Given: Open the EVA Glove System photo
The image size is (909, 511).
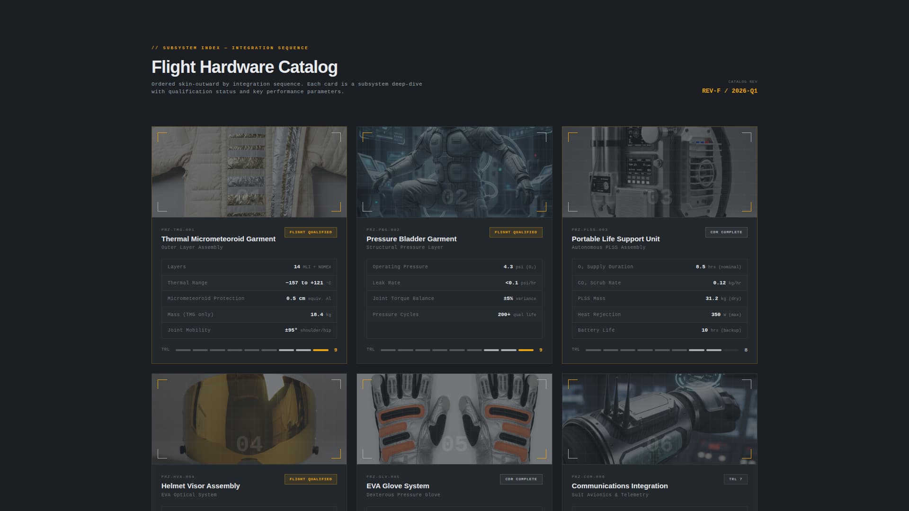Looking at the screenshot, I should click(x=454, y=419).
